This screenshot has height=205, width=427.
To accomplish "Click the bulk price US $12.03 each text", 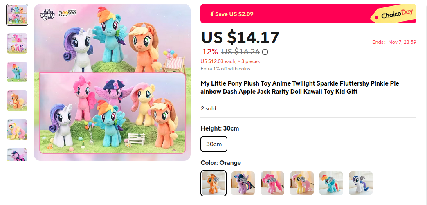I will click(x=230, y=61).
